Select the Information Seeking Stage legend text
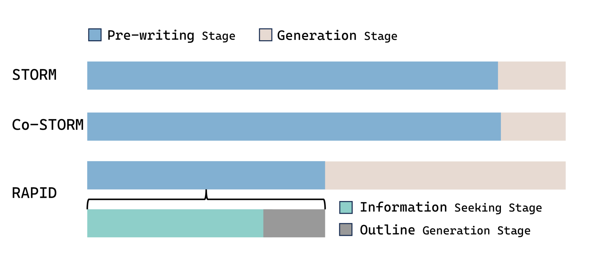603x275 pixels. click(451, 207)
